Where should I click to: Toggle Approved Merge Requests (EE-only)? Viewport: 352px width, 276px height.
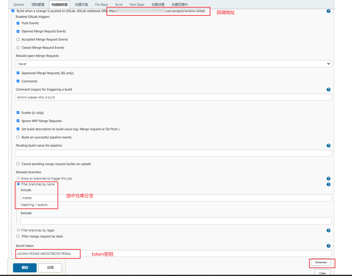point(18,73)
